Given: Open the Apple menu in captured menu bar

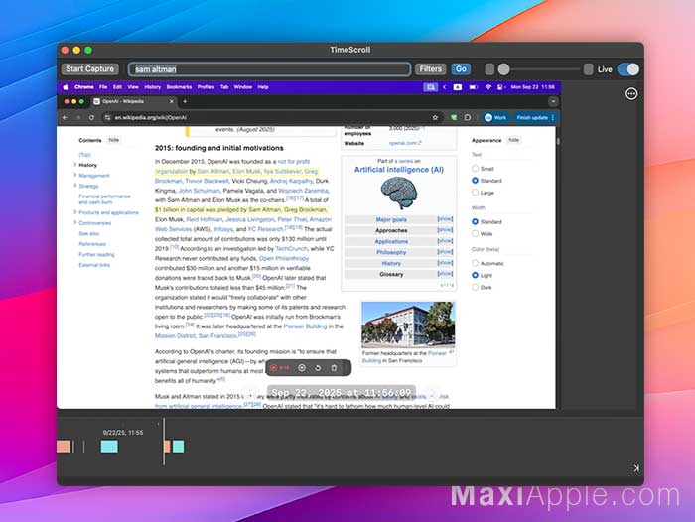Looking at the screenshot, I should pos(66,87).
